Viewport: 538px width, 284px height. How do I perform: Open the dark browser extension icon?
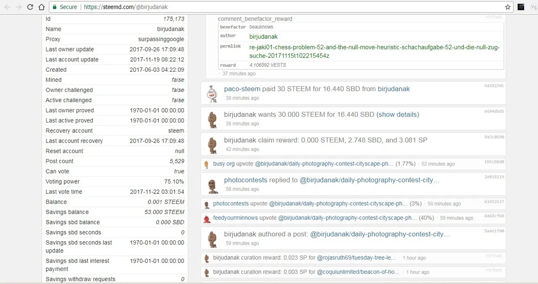(521, 7)
